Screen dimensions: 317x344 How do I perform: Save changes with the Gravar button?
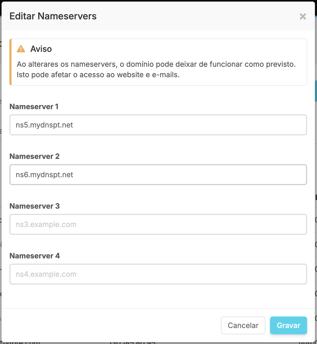click(288, 325)
